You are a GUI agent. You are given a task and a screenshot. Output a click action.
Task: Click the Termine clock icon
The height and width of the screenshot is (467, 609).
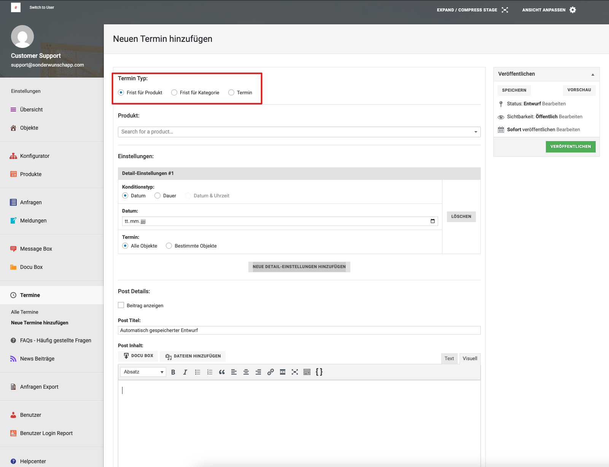tap(13, 295)
